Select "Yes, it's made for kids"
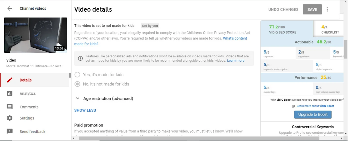The width and height of the screenshot is (348, 141). pyautogui.click(x=77, y=75)
